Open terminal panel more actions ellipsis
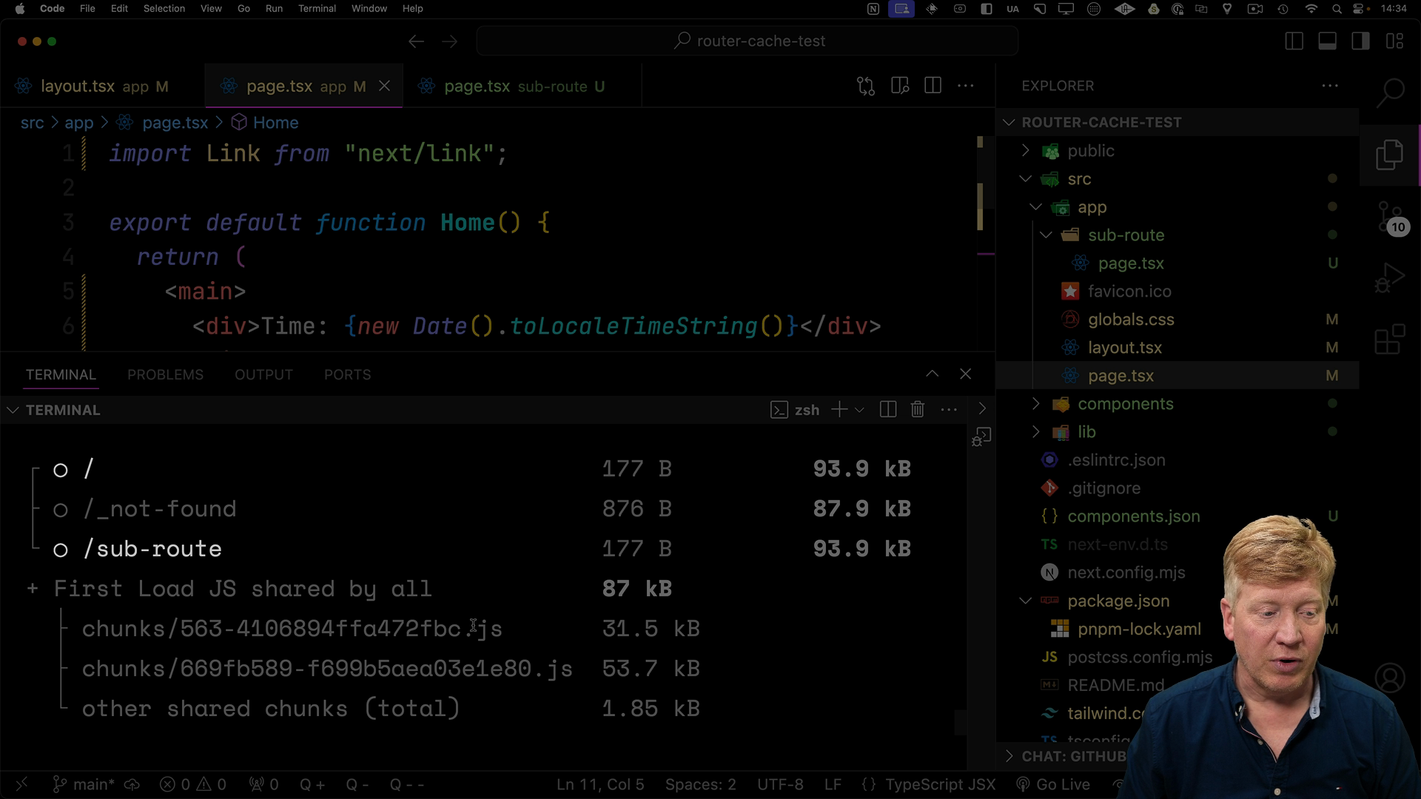1421x799 pixels. pyautogui.click(x=949, y=410)
